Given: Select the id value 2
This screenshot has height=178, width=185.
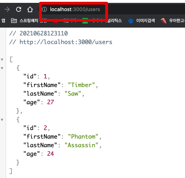Looking at the screenshot, I should click(45, 128).
